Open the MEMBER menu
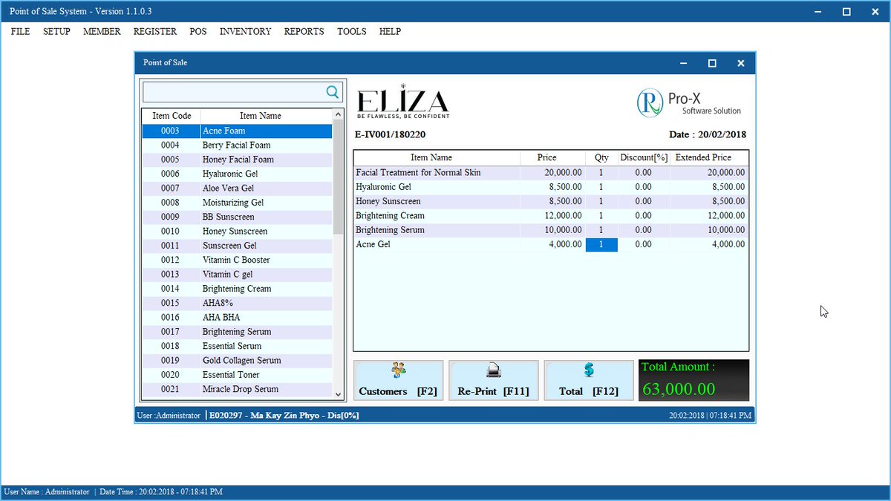This screenshot has width=891, height=501. tap(102, 32)
